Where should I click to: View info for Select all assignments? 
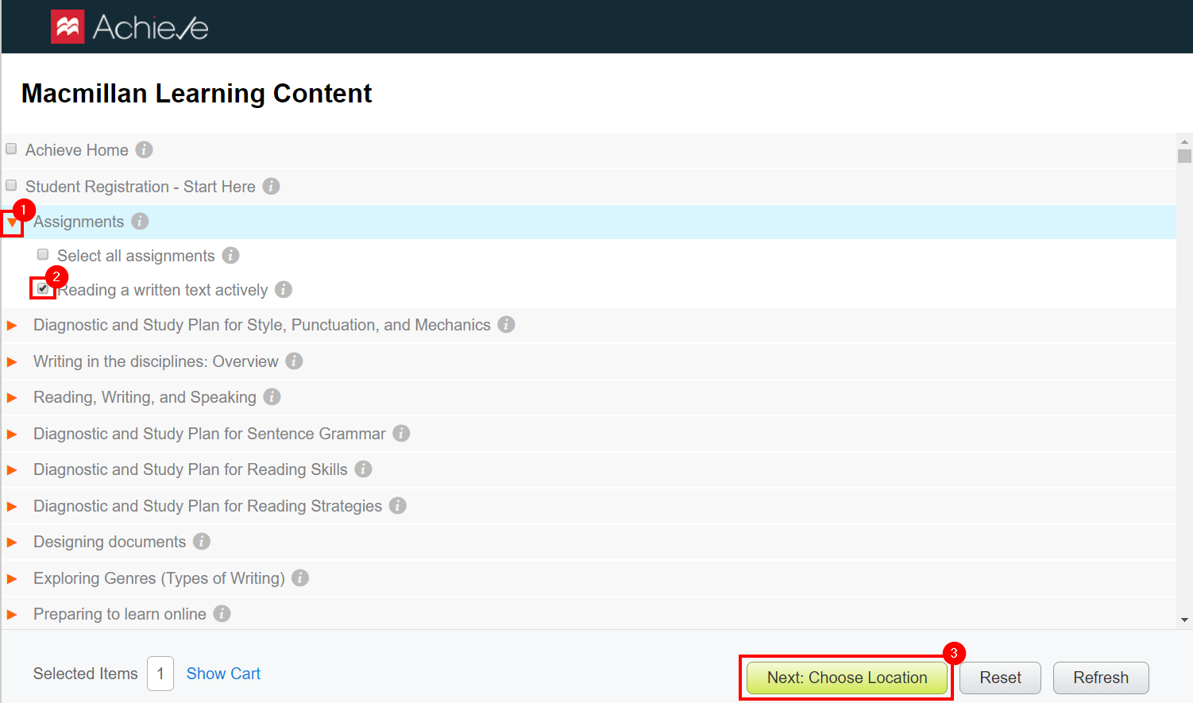(230, 255)
